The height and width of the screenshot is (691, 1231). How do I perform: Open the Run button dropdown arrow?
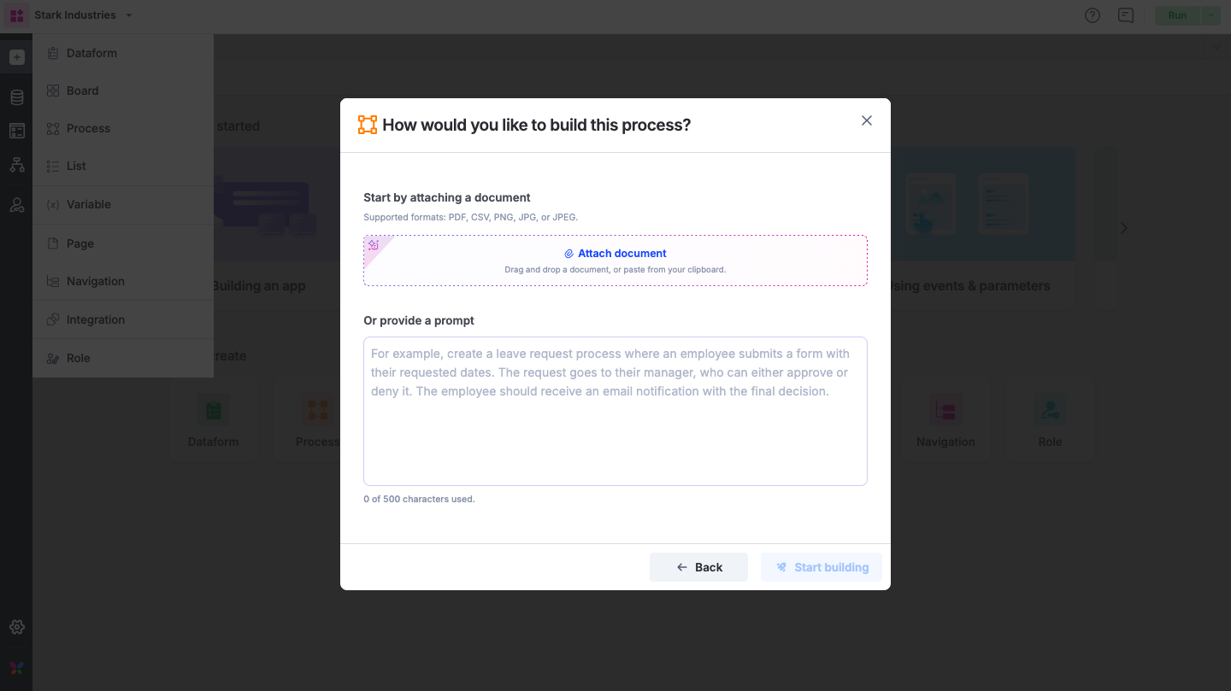[1210, 15]
